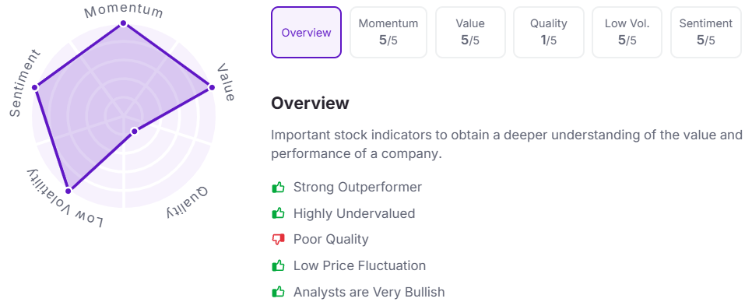Viewport: 745px width, 302px height.
Task: Click the Low Volatility data point on chart
Action: pos(68,191)
